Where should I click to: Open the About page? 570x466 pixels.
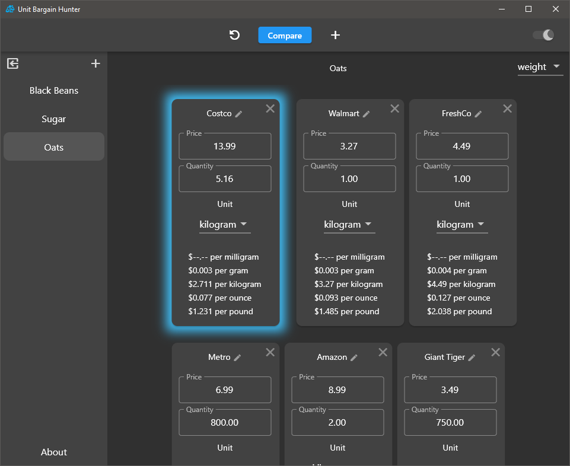pos(54,452)
